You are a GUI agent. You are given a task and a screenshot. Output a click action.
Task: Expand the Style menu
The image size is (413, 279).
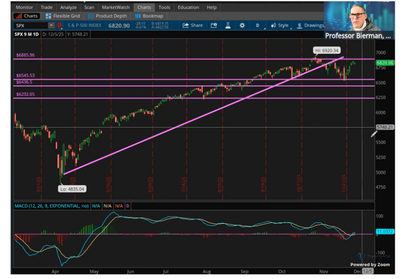click(x=280, y=26)
